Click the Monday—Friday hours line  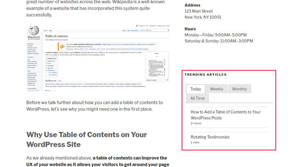click(x=216, y=35)
